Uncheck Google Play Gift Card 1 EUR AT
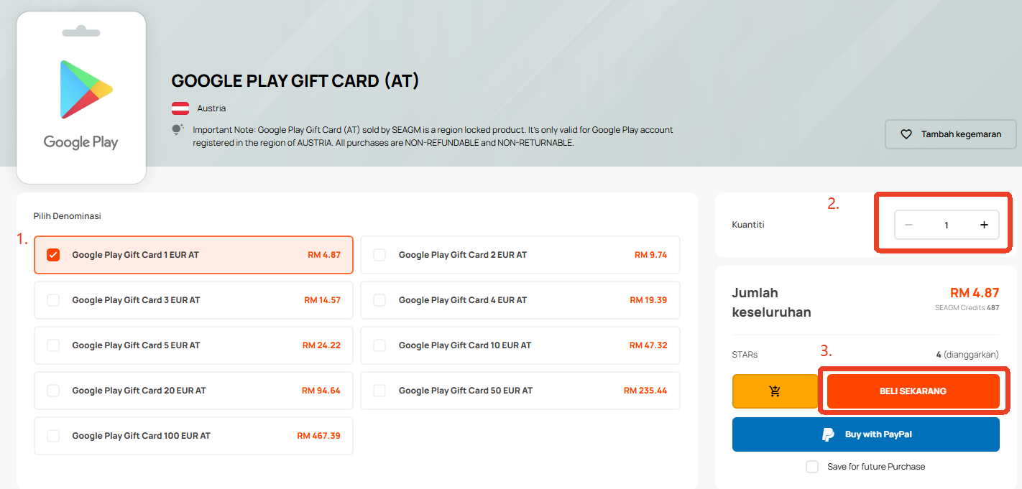 tap(53, 255)
